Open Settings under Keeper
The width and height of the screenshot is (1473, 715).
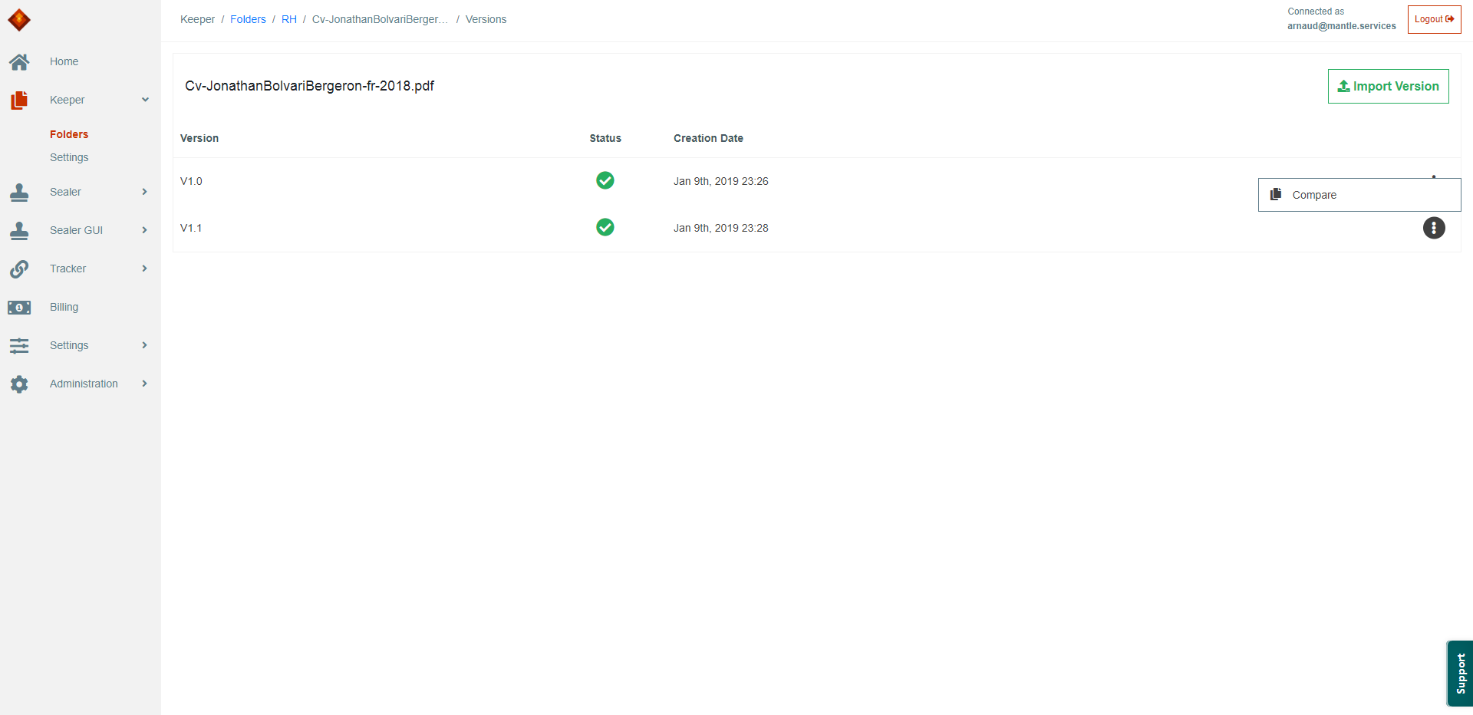point(69,157)
